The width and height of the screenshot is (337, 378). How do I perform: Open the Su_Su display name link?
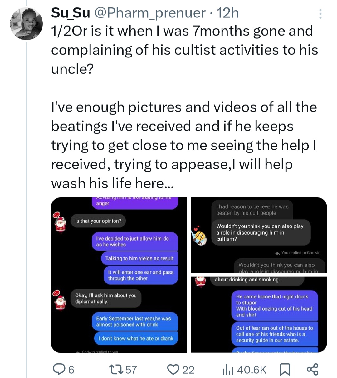71,13
